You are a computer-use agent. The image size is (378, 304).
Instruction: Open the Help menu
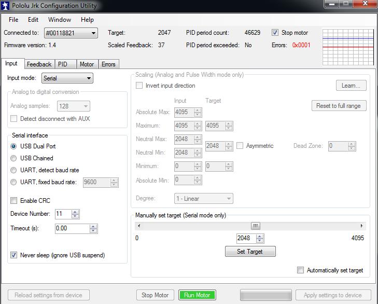(x=87, y=20)
